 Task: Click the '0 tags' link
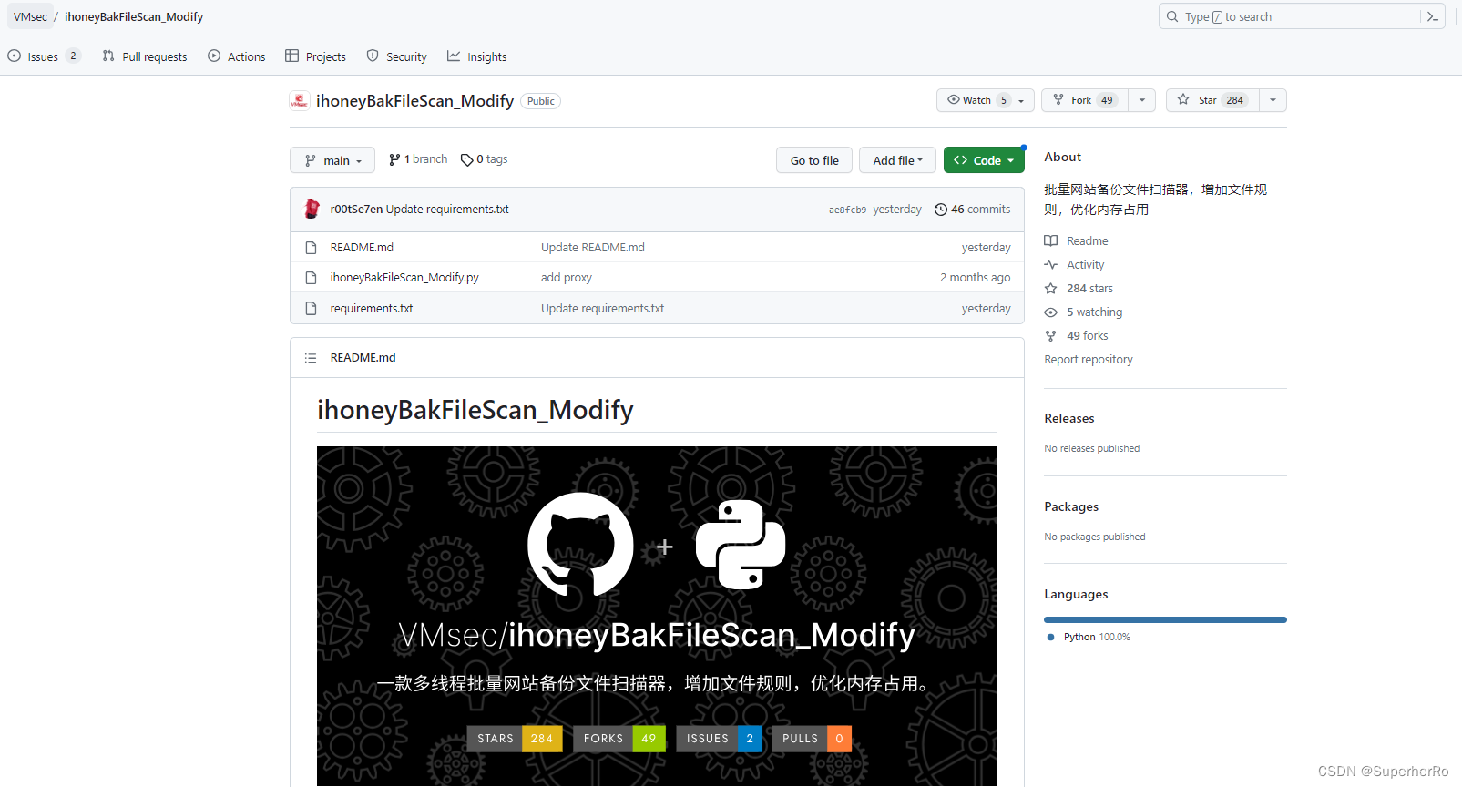click(485, 159)
